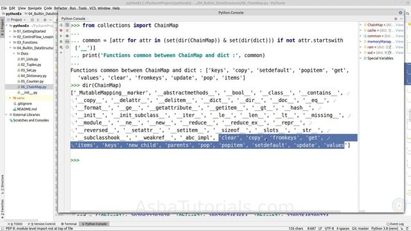Screen dimensions: 411x231
Task: Open Python Console settings gear
Action: pyautogui.click(x=396, y=19)
